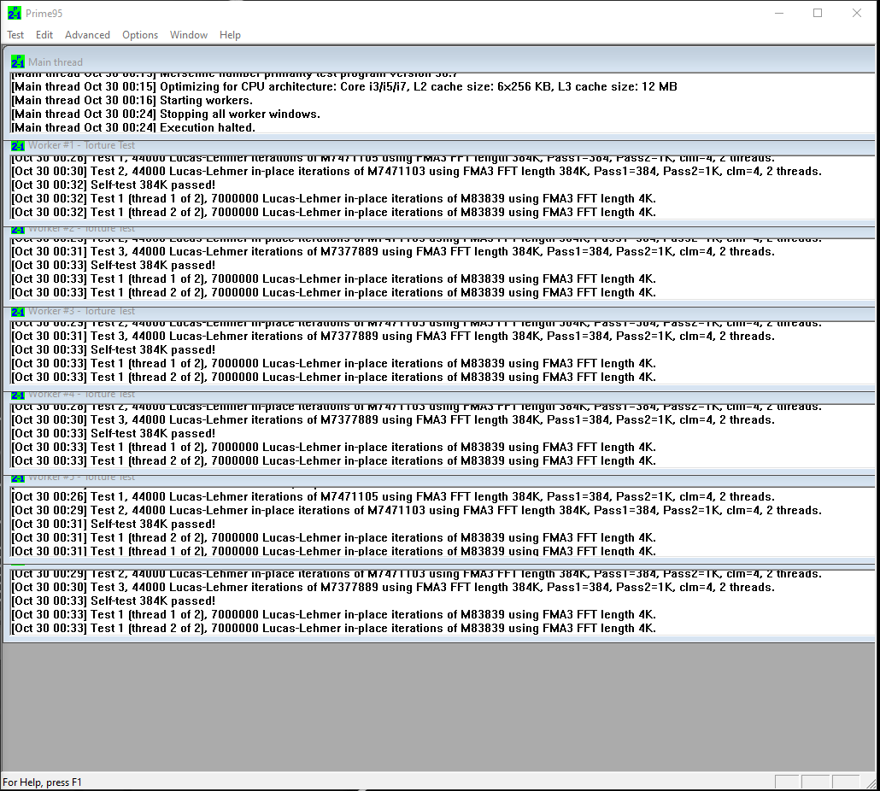Click bottom worker window 'thread 1 of 2' line
880x791 pixels.
333,614
